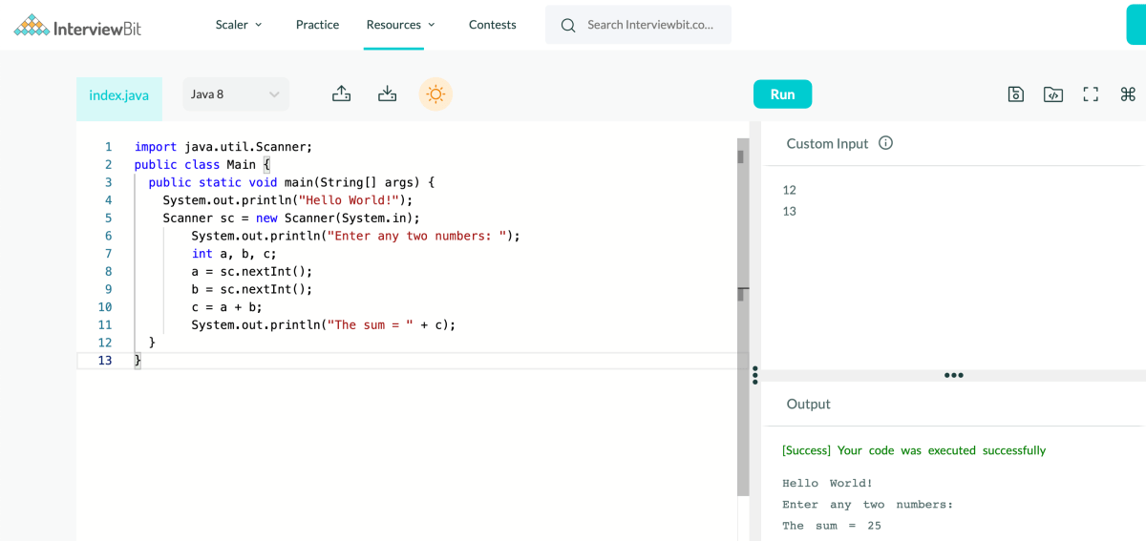Go to the Practice page
The image size is (1146, 541).
[317, 25]
